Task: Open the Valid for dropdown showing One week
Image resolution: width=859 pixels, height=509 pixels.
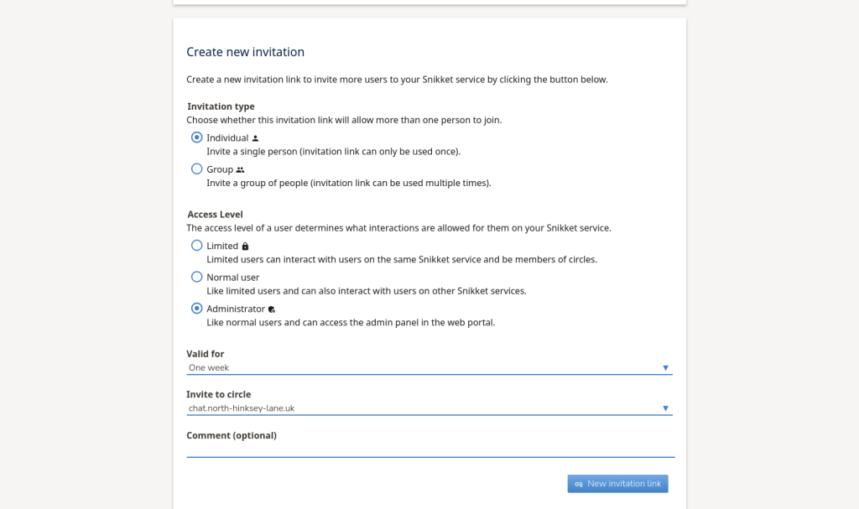Action: coord(419,367)
